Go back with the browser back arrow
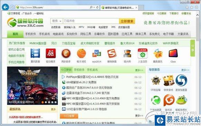Screen dimensions: 201x126 [x=6, y=7]
